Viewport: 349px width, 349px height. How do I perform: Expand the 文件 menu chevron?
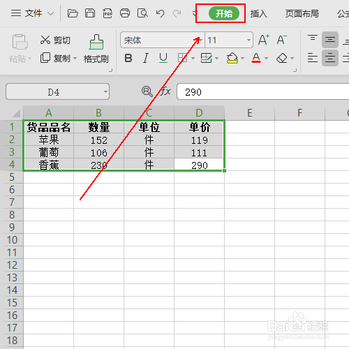point(50,13)
